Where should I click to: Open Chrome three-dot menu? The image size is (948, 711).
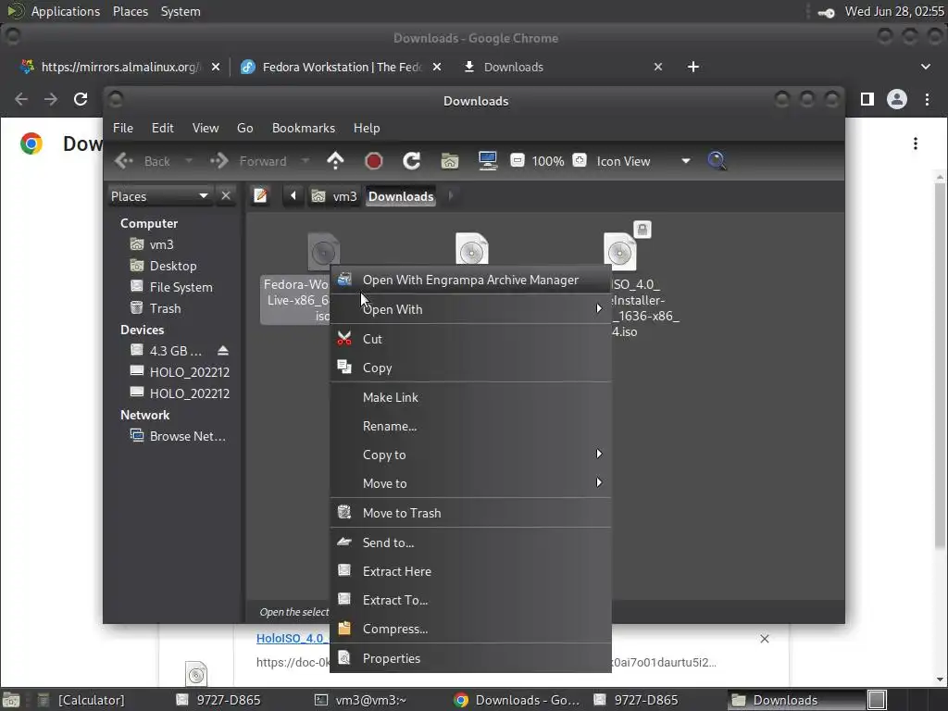point(927,98)
